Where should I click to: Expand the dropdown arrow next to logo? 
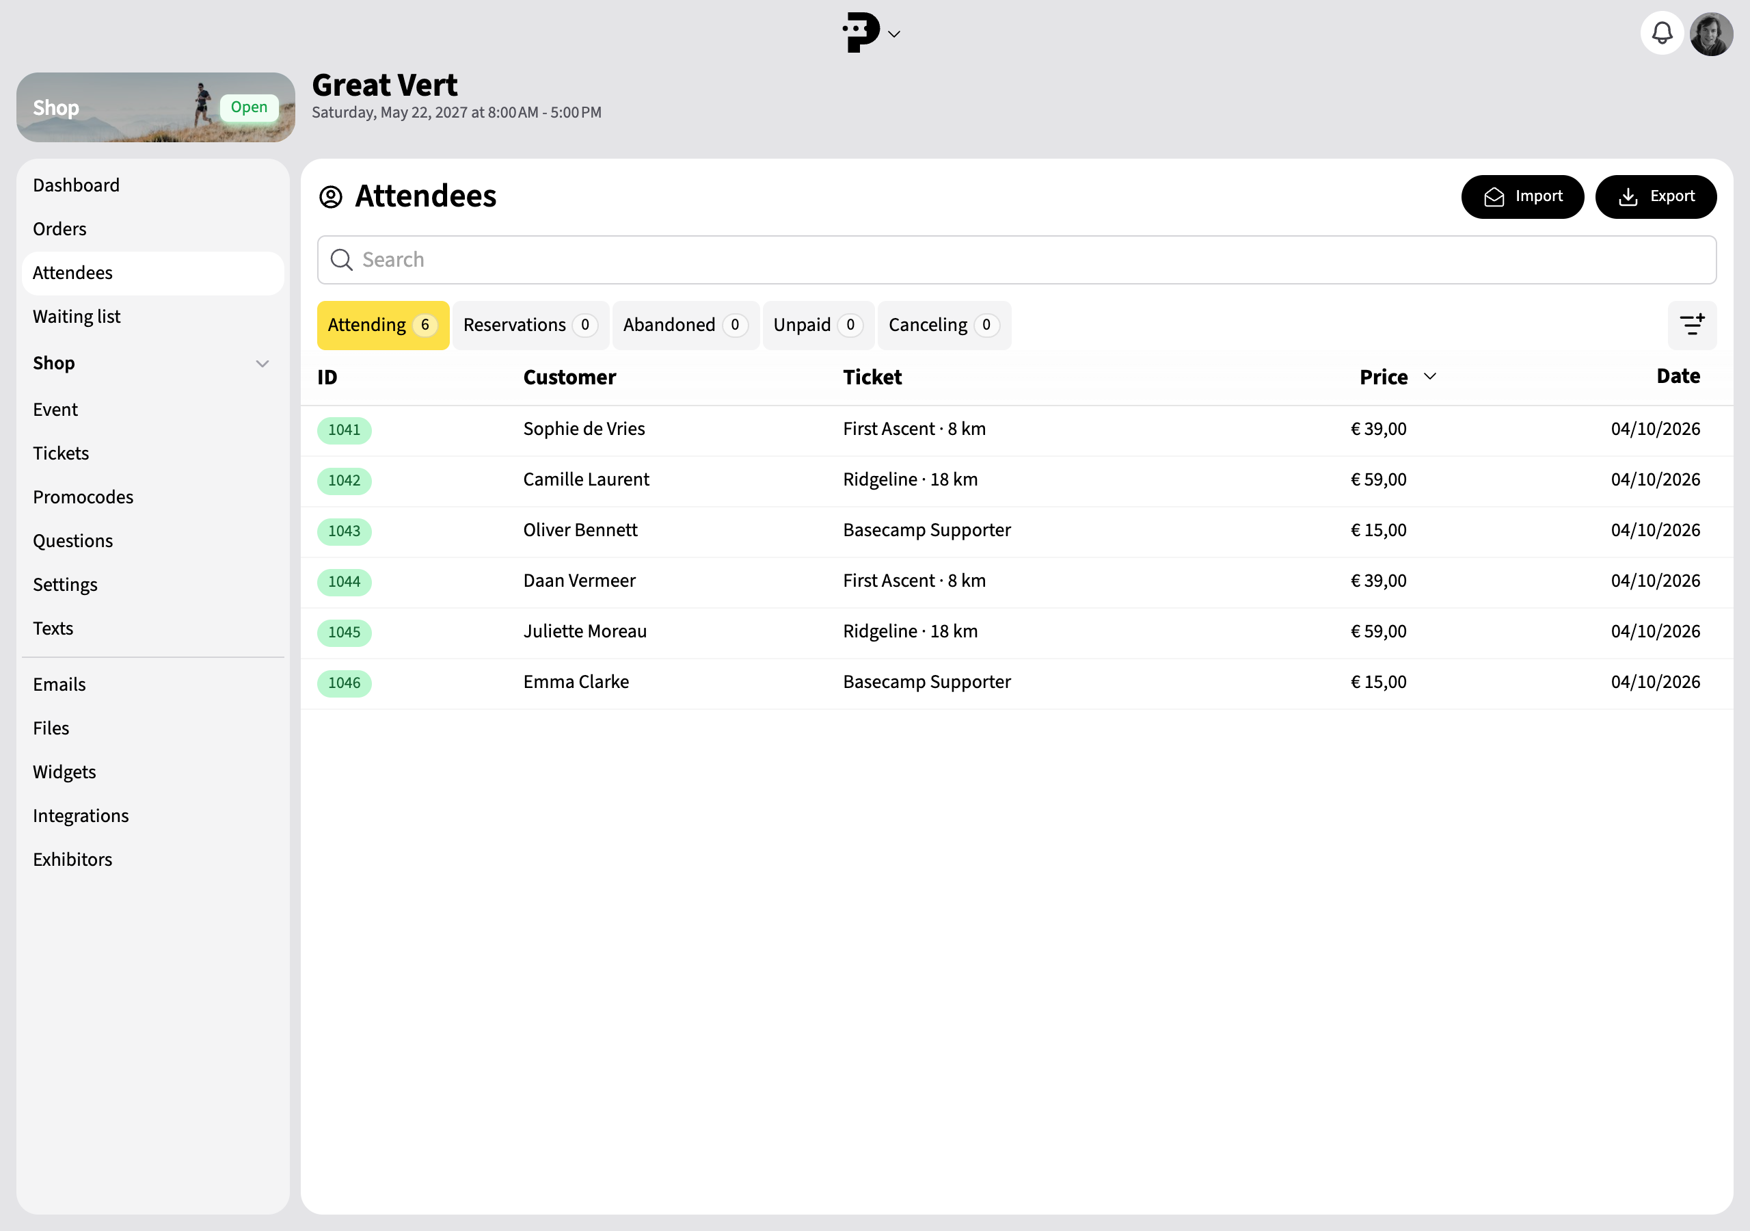pos(894,34)
